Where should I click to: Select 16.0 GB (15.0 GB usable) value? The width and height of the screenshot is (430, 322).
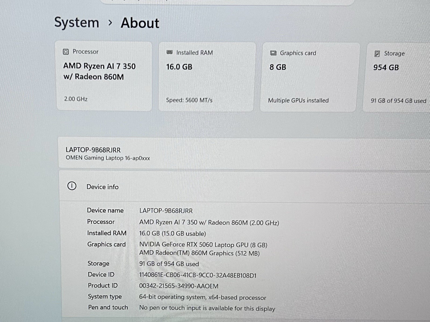173,233
